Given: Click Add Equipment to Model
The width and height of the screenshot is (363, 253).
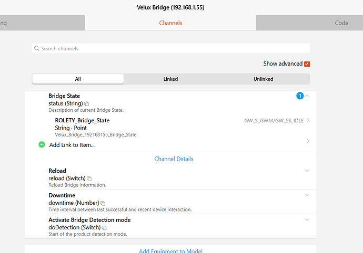Looking at the screenshot, I should (x=170, y=251).
